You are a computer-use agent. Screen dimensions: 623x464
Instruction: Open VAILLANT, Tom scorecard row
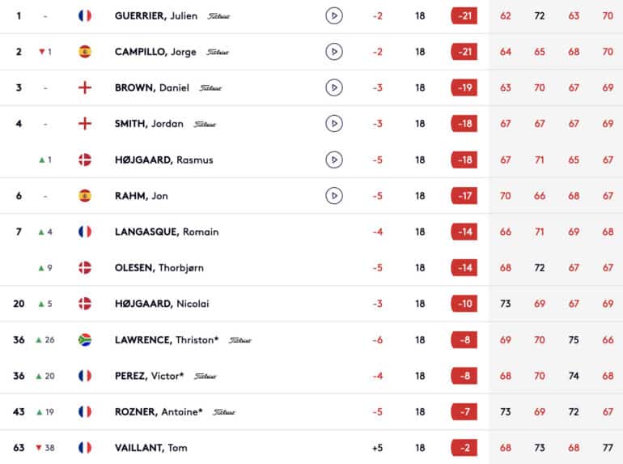tap(311, 447)
